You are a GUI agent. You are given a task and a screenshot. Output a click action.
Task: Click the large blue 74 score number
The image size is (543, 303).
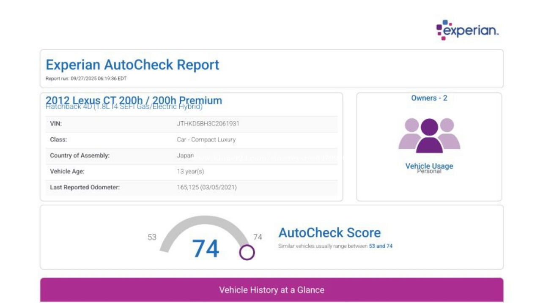206,248
